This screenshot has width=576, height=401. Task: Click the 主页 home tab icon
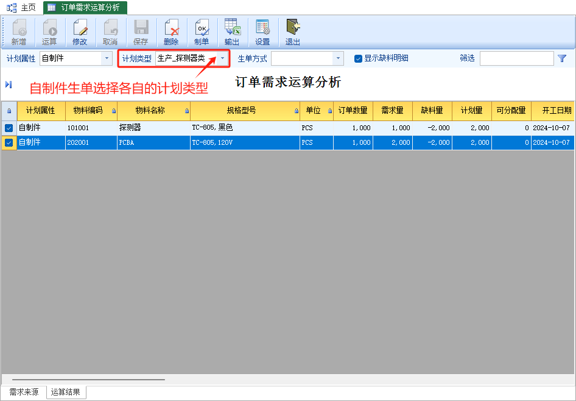pyautogui.click(x=12, y=8)
